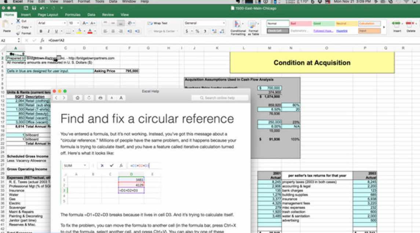The height and width of the screenshot is (233, 420).
Task: Reload the Excel Help page
Action: point(89,98)
